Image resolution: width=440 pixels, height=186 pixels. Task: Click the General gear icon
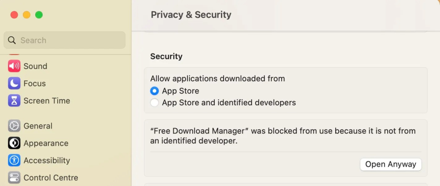pyautogui.click(x=15, y=126)
